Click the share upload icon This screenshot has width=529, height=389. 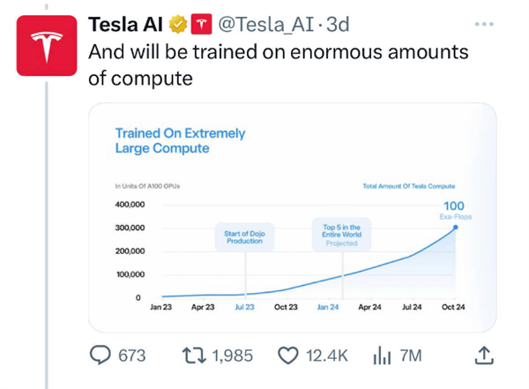tap(483, 355)
